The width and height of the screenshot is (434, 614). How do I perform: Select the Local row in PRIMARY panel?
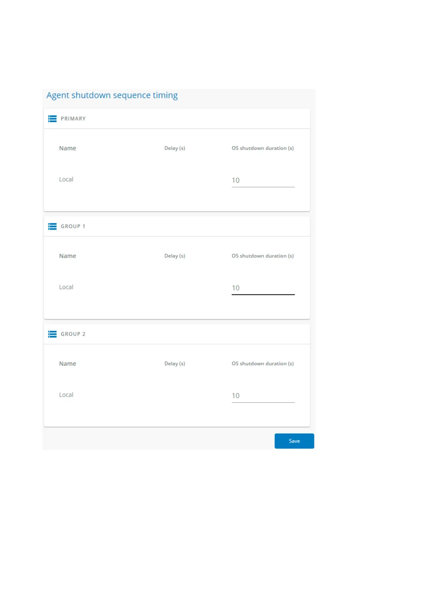[66, 179]
